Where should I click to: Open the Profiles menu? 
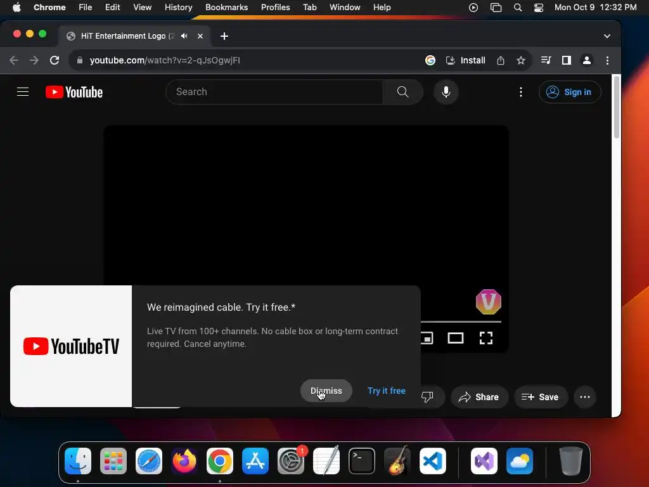pyautogui.click(x=275, y=8)
